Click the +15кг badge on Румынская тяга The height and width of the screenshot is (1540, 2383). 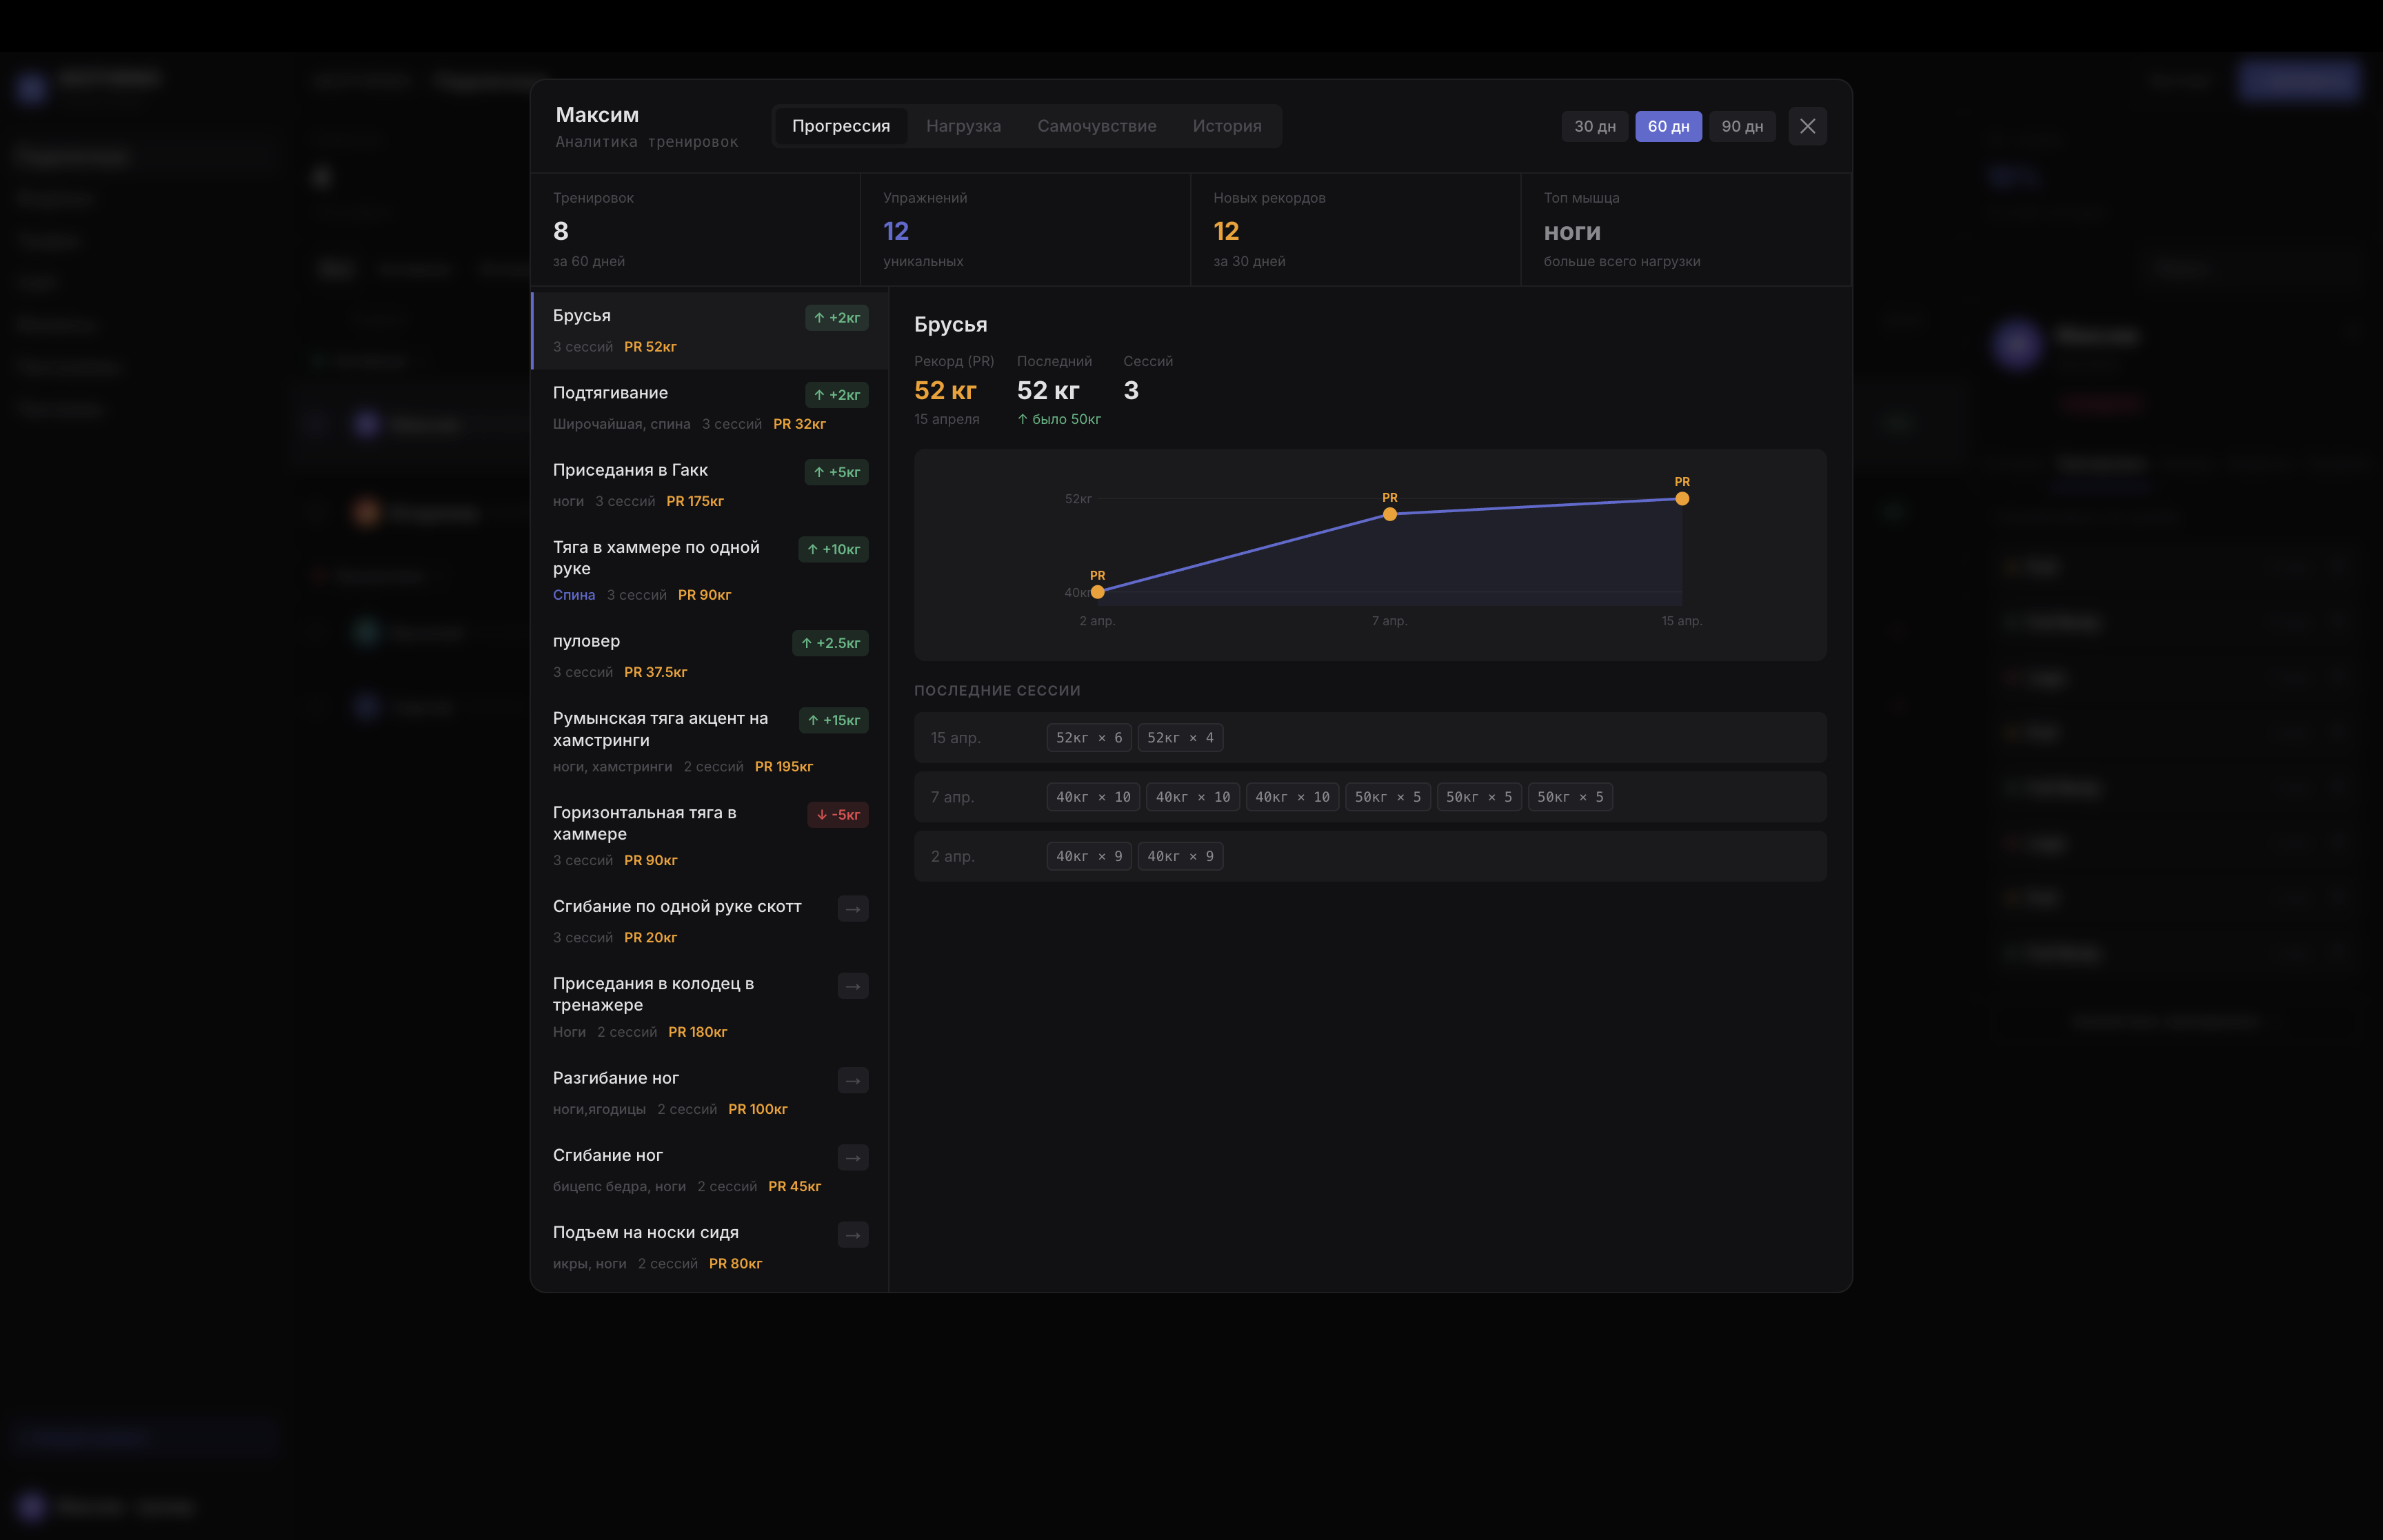pos(833,720)
